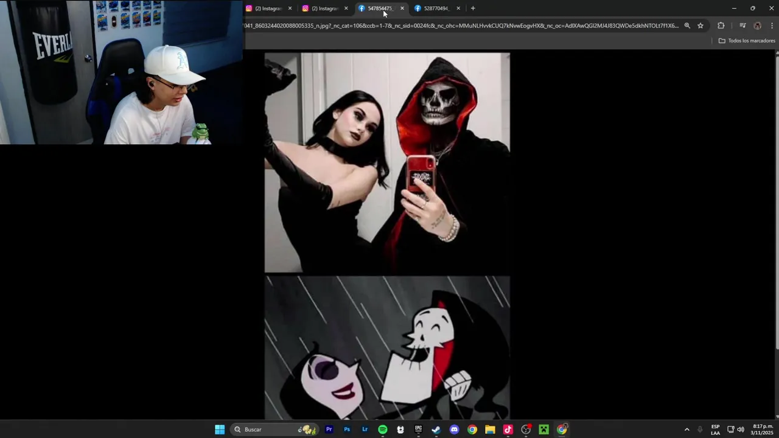The image size is (779, 438).
Task: Expand the hidden system tray icons chevron
Action: pos(687,429)
